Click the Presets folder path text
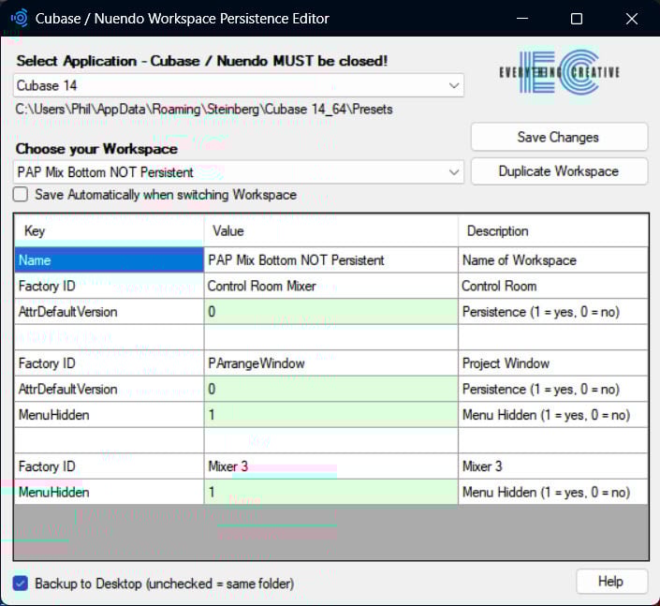The image size is (660, 606). [x=204, y=109]
